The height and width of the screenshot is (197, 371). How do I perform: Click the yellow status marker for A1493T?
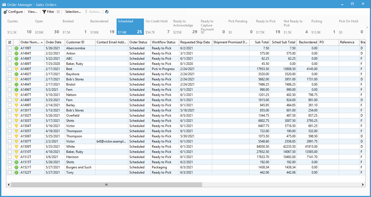point(16,79)
